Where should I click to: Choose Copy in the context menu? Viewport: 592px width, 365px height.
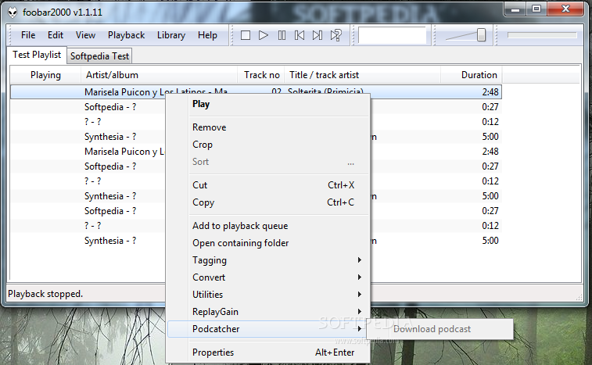268,202
